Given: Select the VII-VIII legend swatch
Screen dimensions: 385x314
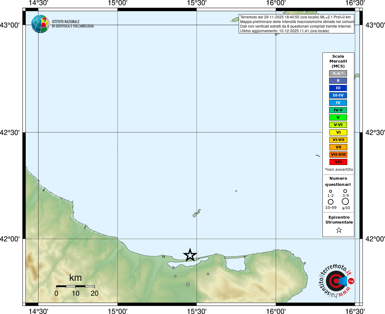Looking at the screenshot, I should (x=338, y=155).
